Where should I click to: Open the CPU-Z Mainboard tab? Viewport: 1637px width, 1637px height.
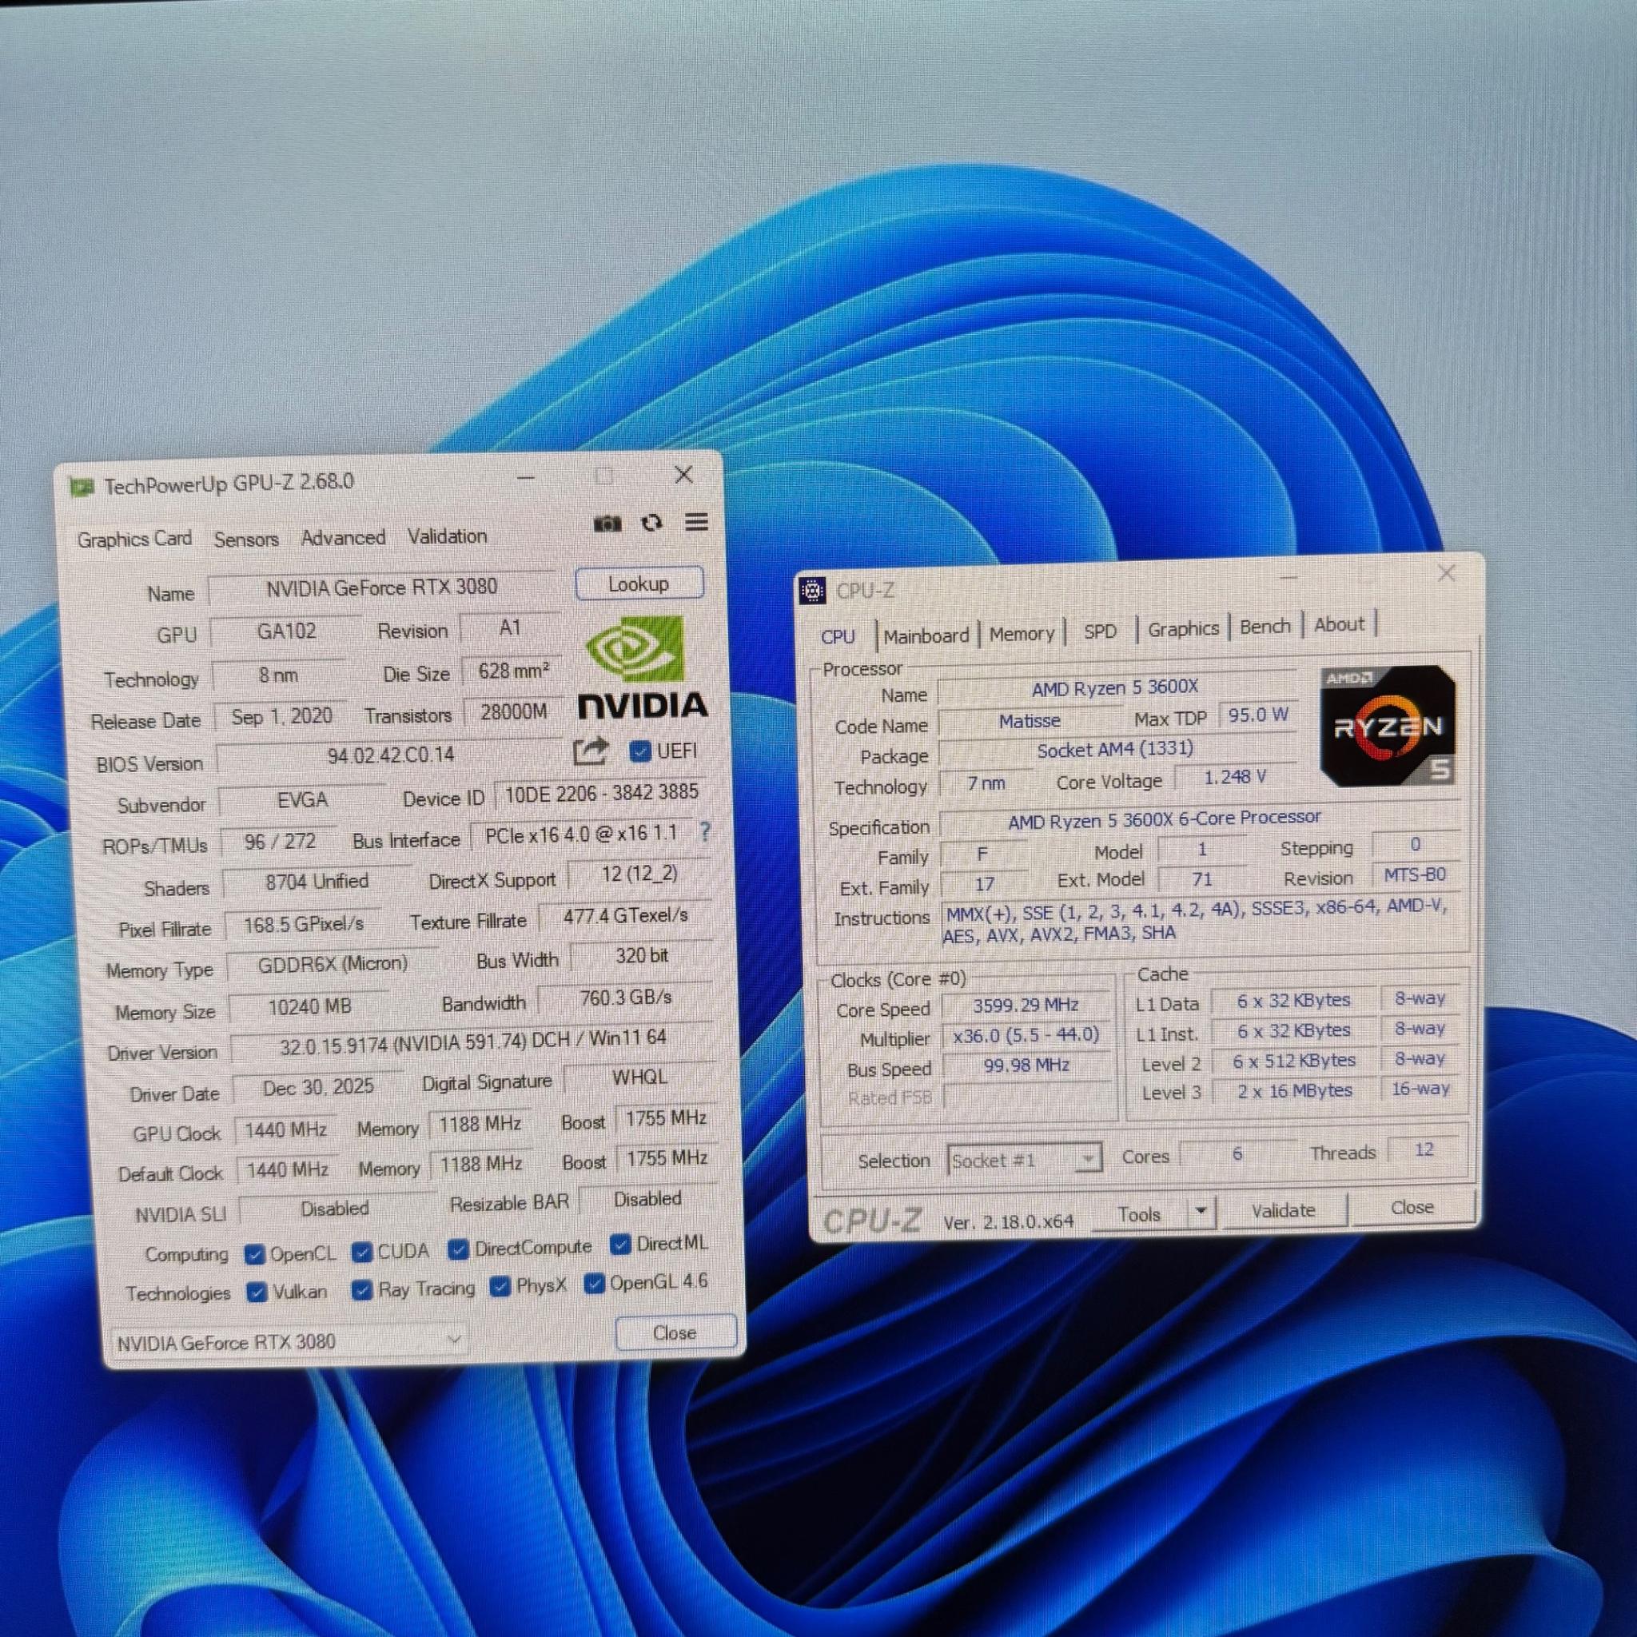click(926, 635)
